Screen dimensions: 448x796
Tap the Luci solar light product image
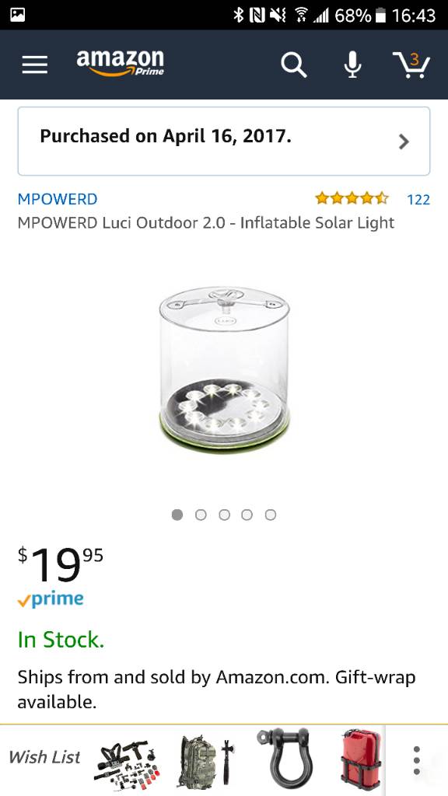point(224,369)
